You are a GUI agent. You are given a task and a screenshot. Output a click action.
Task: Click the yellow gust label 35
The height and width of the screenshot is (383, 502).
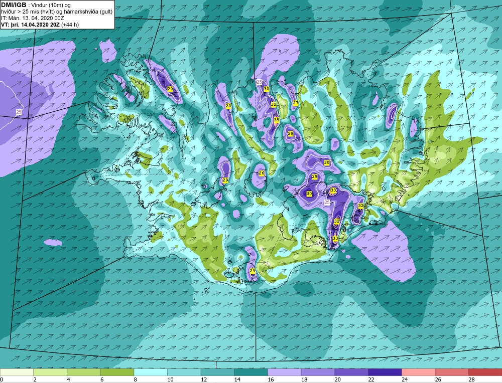pyautogui.click(x=277, y=120)
